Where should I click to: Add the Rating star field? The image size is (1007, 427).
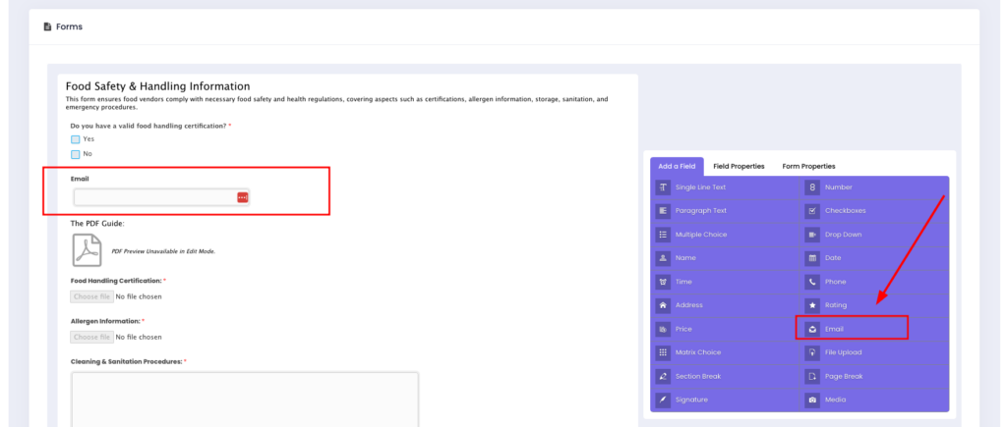(x=812, y=305)
